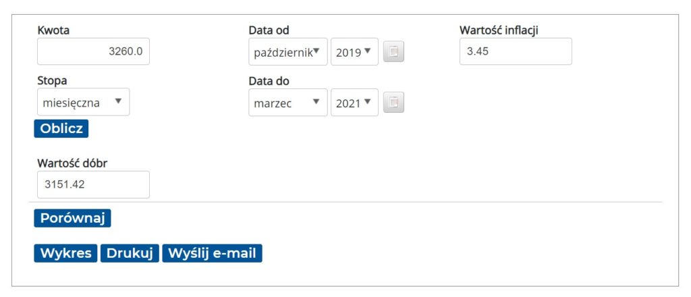The width and height of the screenshot is (691, 297).
Task: Focus the Wartość inflacji field showing 3.45
Action: (x=516, y=51)
